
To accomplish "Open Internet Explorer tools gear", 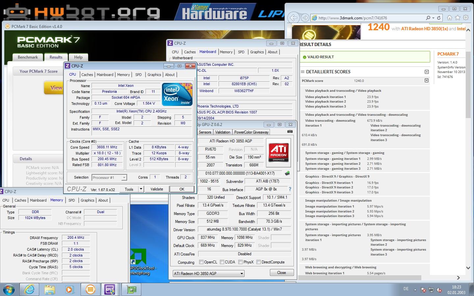I will click(466, 18).
